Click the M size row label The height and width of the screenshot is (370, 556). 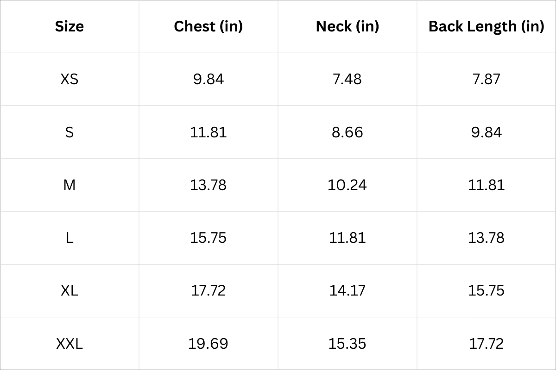coord(69,185)
